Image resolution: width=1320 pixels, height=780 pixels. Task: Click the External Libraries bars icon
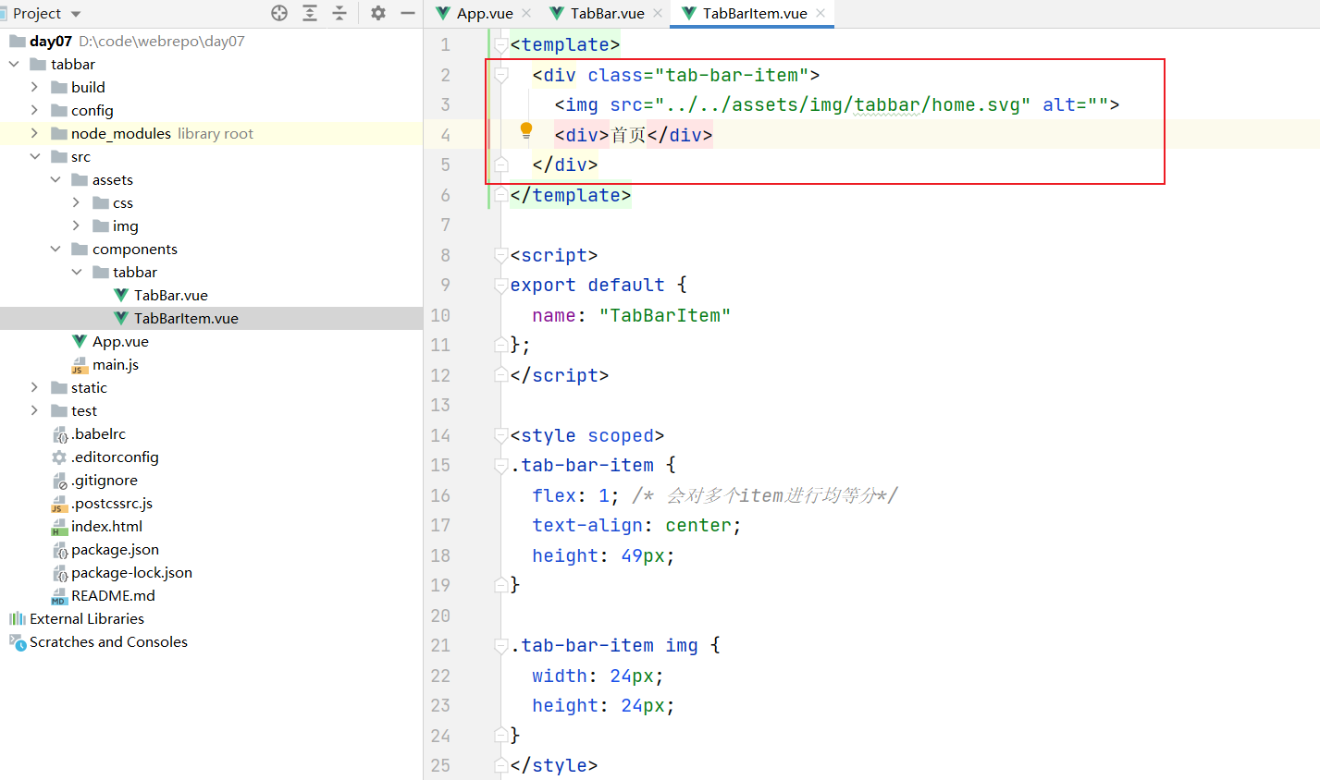tap(18, 618)
